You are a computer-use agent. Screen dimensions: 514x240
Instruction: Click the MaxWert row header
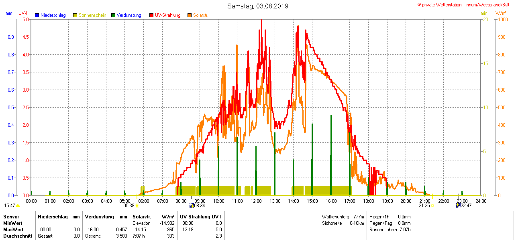[x=13, y=230]
